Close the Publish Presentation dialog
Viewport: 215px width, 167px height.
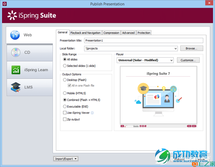coord(209,3)
